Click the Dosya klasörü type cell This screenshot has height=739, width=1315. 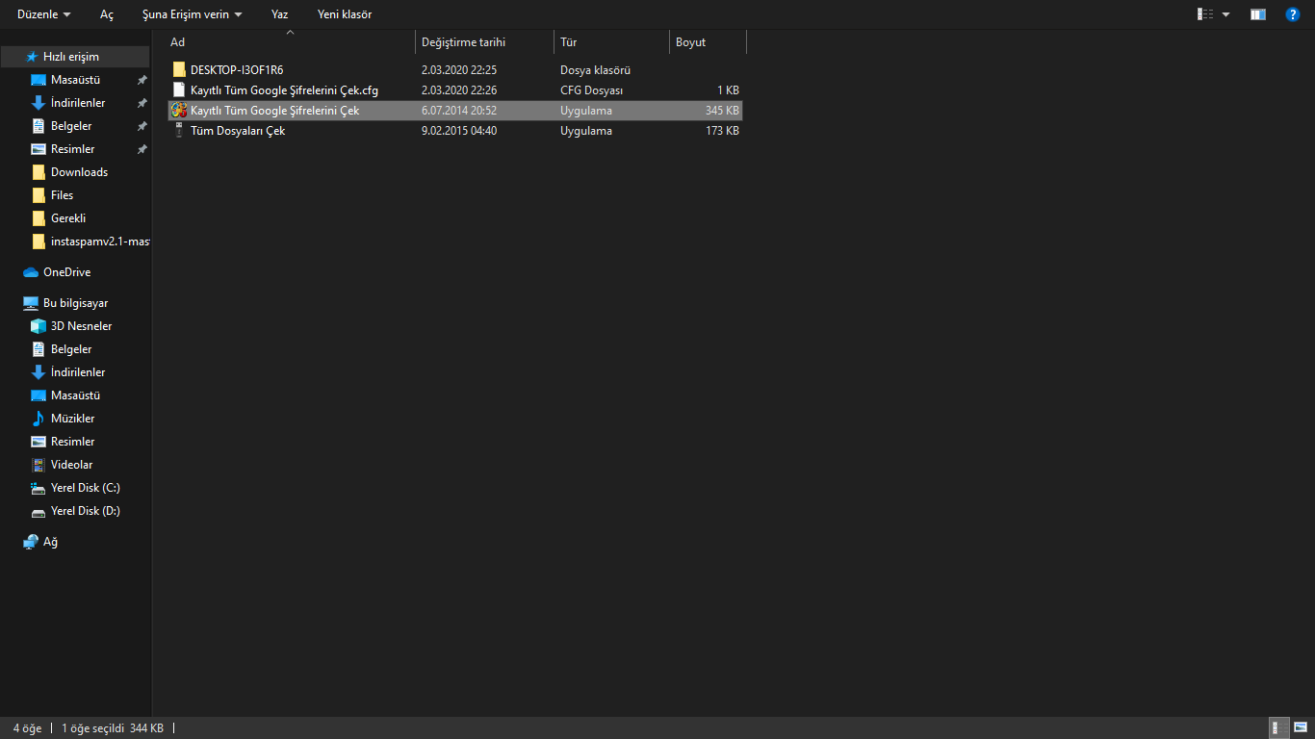pos(595,70)
